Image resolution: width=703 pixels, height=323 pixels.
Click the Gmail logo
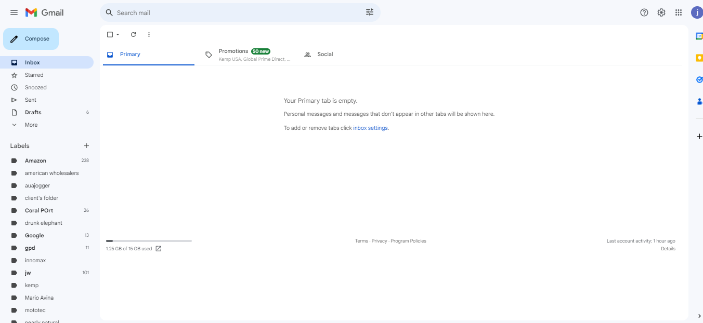pos(44,12)
